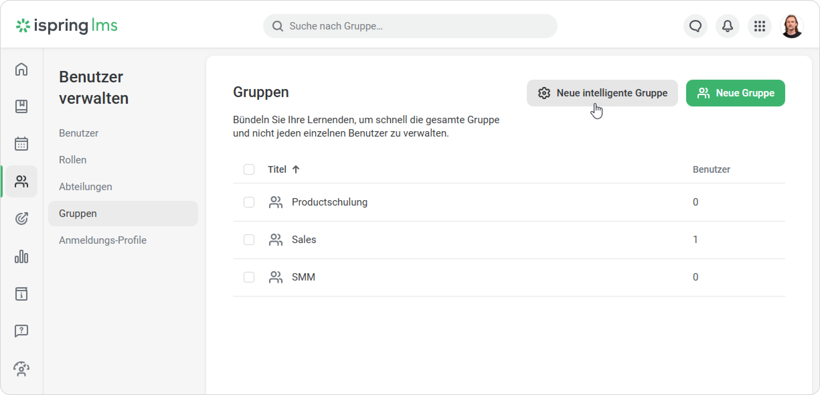The image size is (820, 395).
Task: Select the SMM group checkbox
Action: (249, 277)
